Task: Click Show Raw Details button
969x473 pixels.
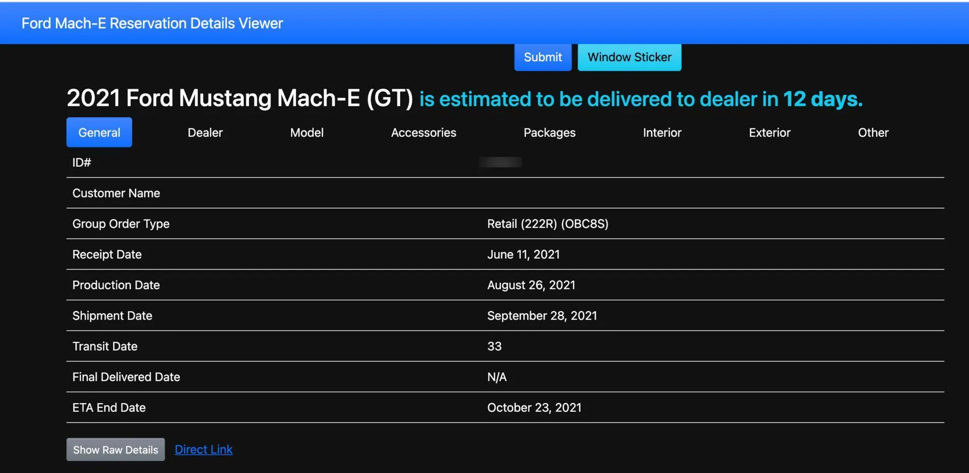Action: pos(115,450)
